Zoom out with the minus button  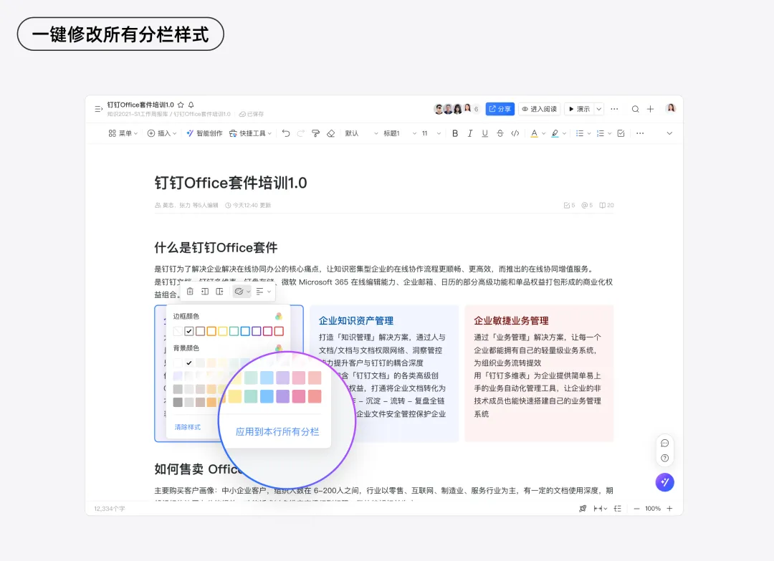pos(637,509)
